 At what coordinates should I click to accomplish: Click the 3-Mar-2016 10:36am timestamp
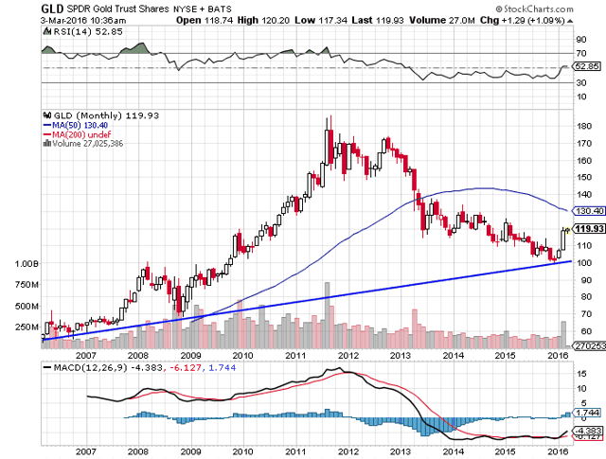83,21
